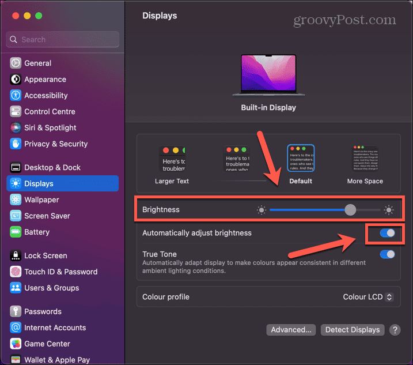Click the Touch ID fingerprint icon
The image size is (413, 365).
coord(16,272)
